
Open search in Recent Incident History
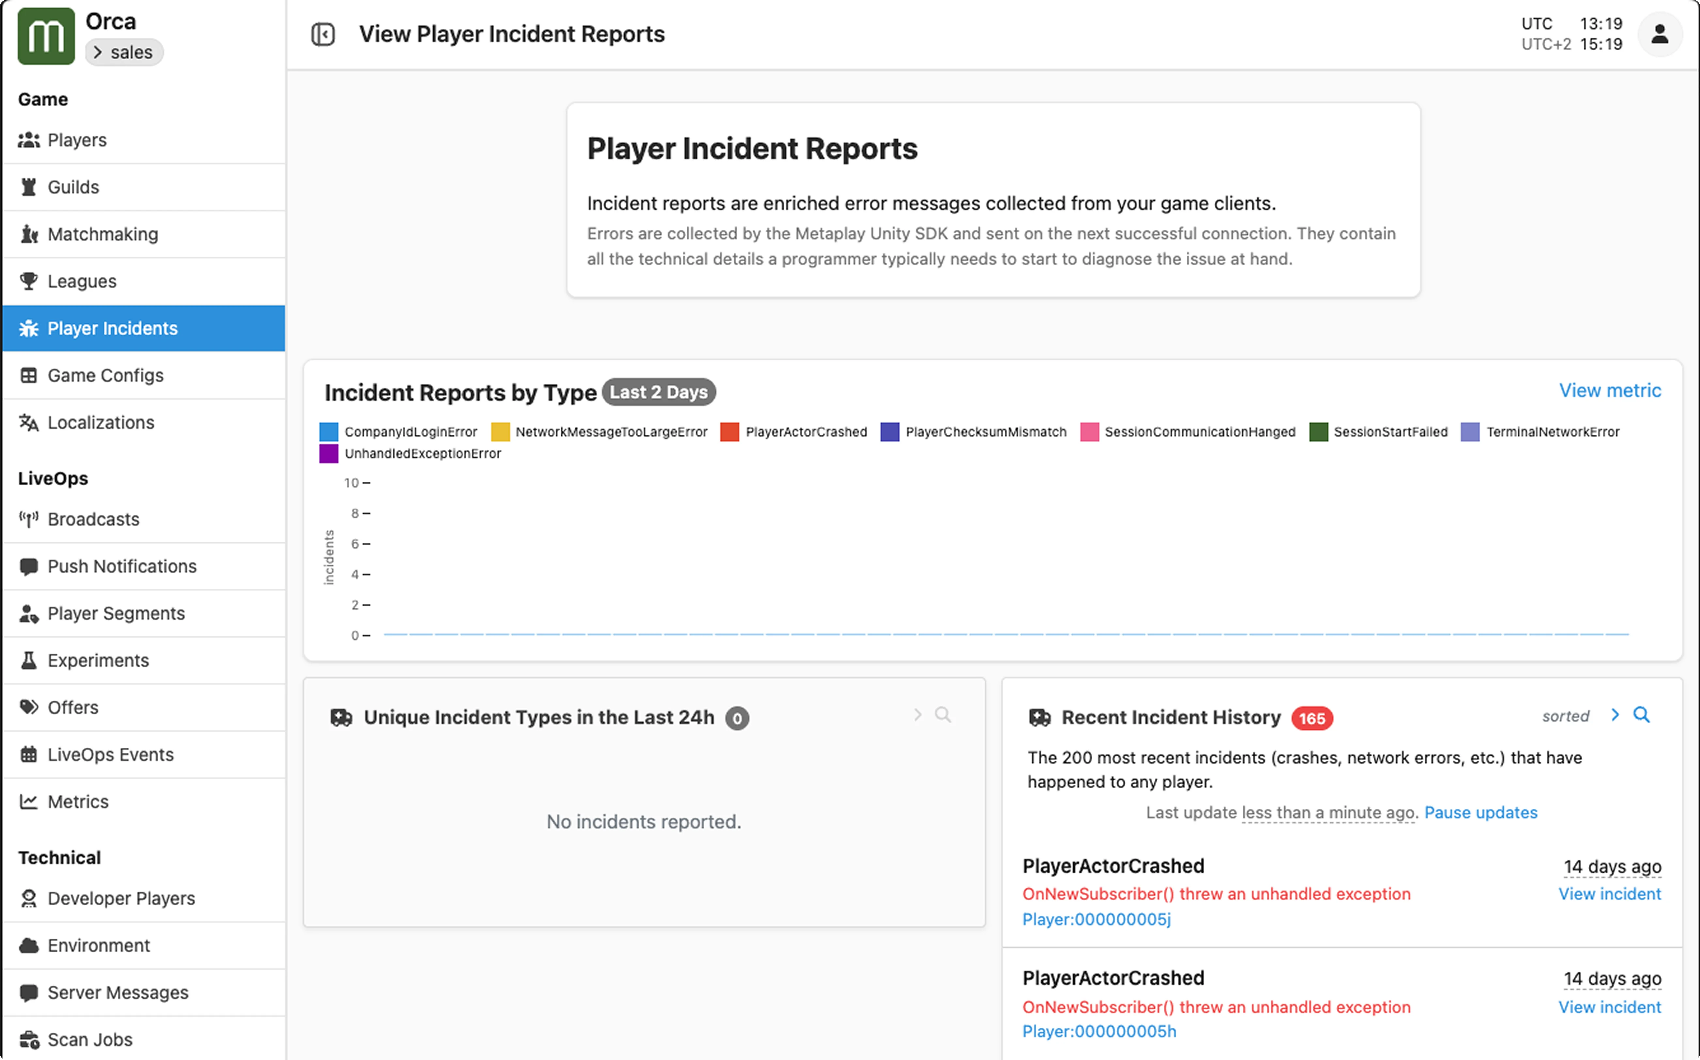pos(1642,715)
